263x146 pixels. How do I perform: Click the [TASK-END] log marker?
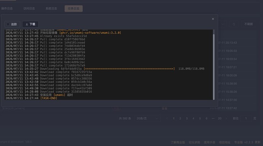pos(49,98)
